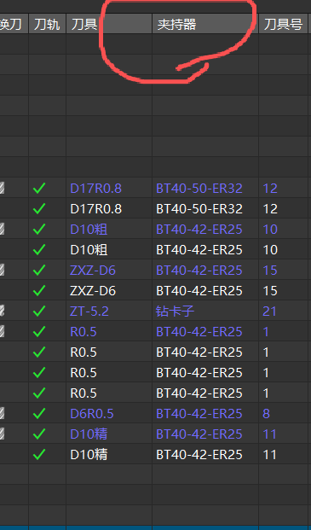Click the blue tool number 11
The width and height of the screenshot is (311, 530).
tap(270, 434)
